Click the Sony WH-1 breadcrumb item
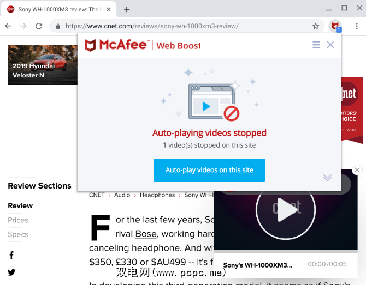The height and width of the screenshot is (285, 366). [199, 195]
